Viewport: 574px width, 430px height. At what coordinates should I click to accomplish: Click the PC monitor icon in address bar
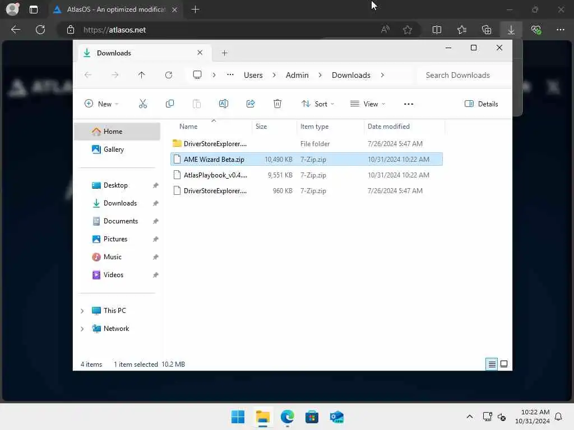(x=197, y=75)
